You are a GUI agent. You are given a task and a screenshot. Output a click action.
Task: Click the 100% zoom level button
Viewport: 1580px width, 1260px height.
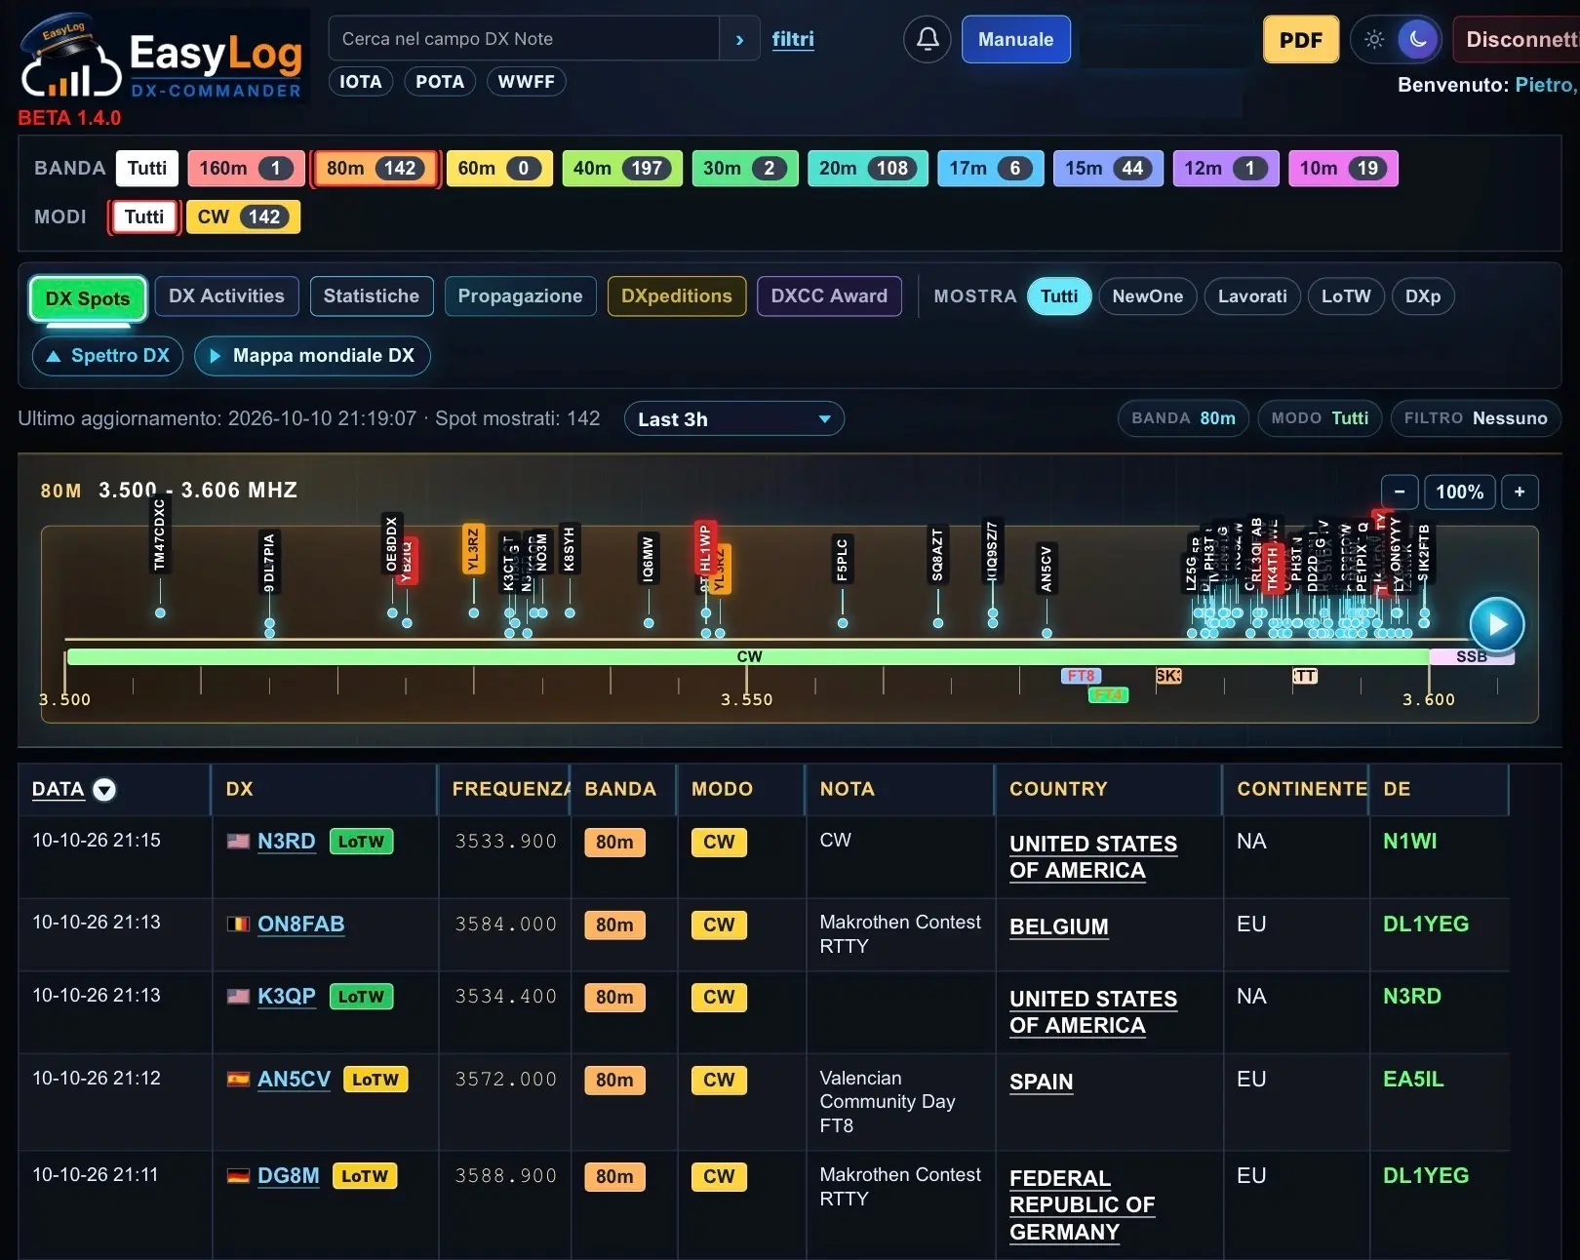[1459, 492]
